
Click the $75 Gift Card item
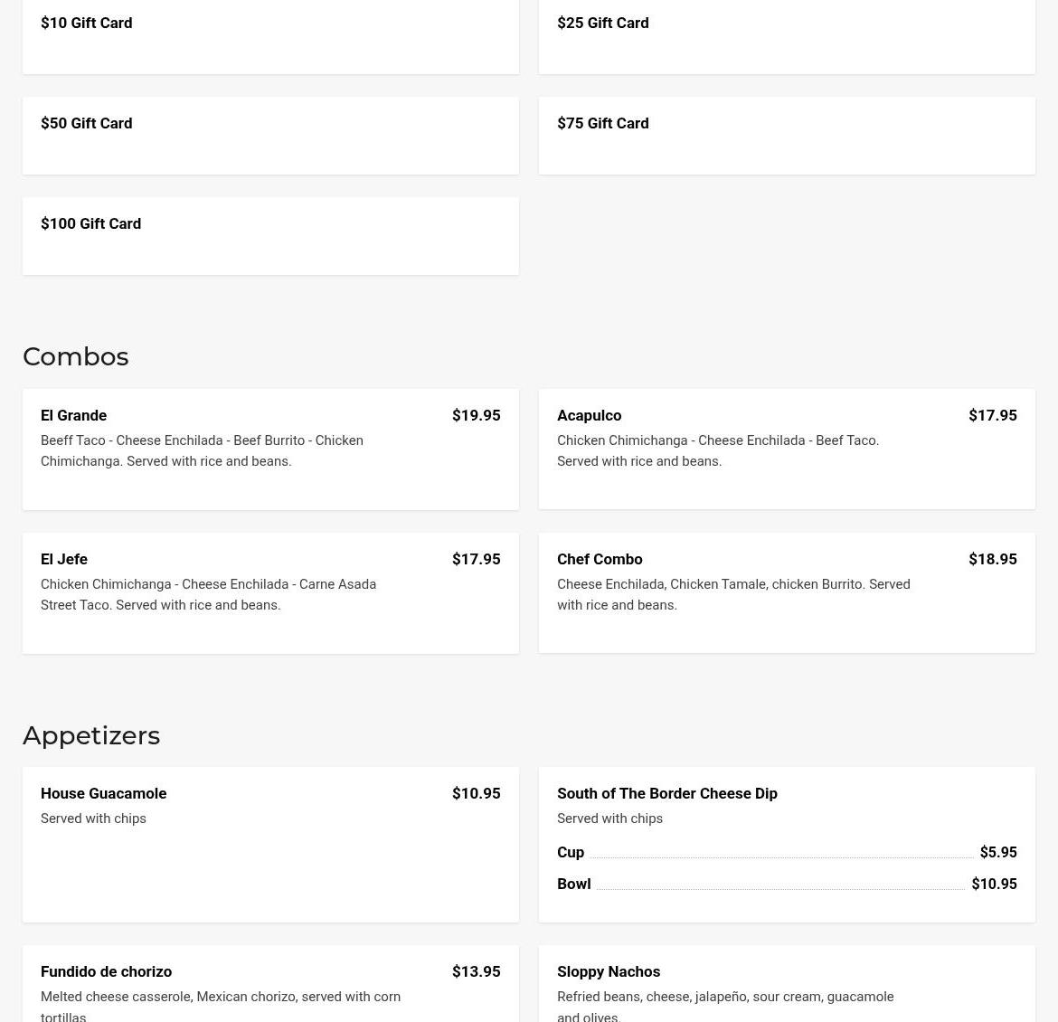click(x=603, y=124)
